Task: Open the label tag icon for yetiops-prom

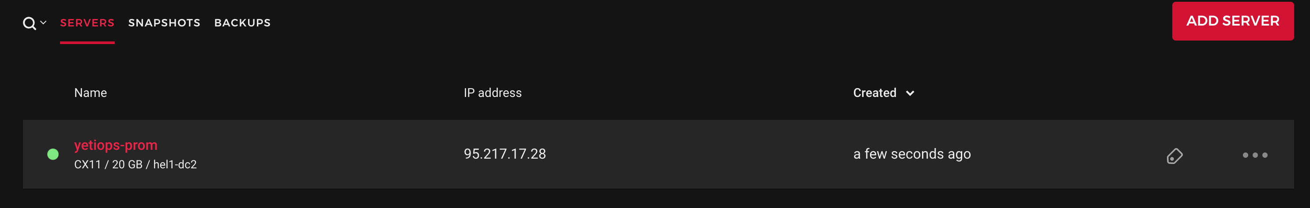Action: (1174, 156)
